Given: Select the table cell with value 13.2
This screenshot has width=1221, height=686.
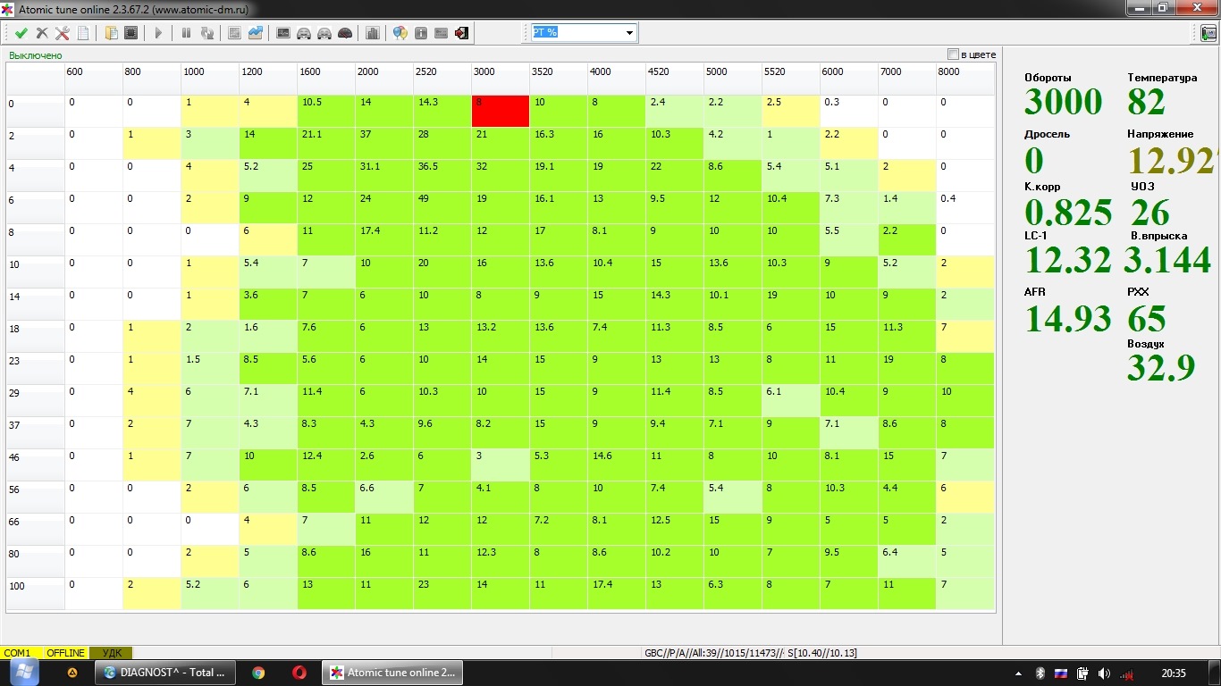Looking at the screenshot, I should (x=501, y=336).
